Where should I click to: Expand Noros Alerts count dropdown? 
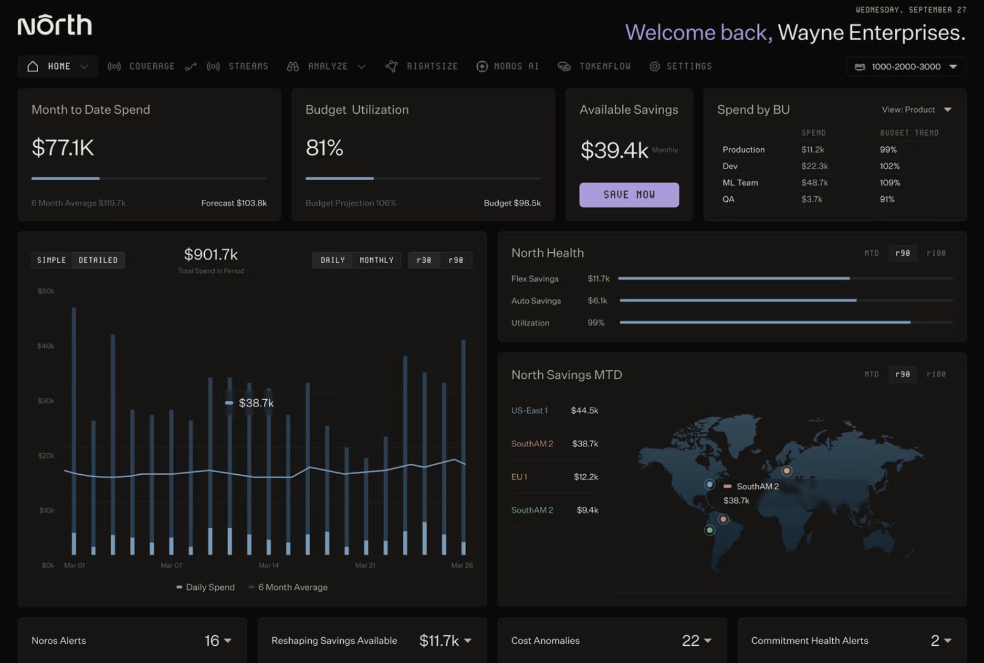click(228, 641)
